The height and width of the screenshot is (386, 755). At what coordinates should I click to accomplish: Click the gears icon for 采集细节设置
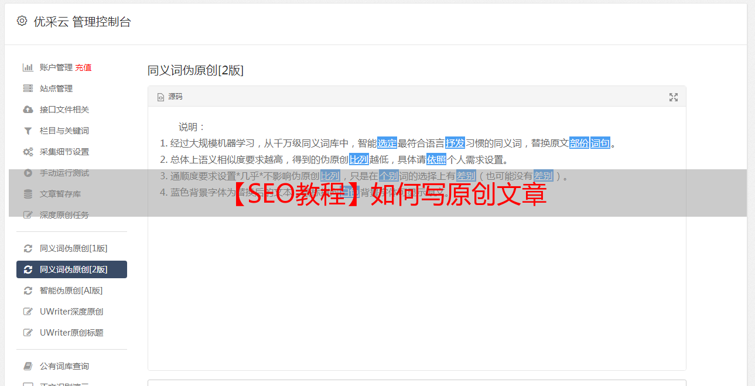[x=28, y=152]
